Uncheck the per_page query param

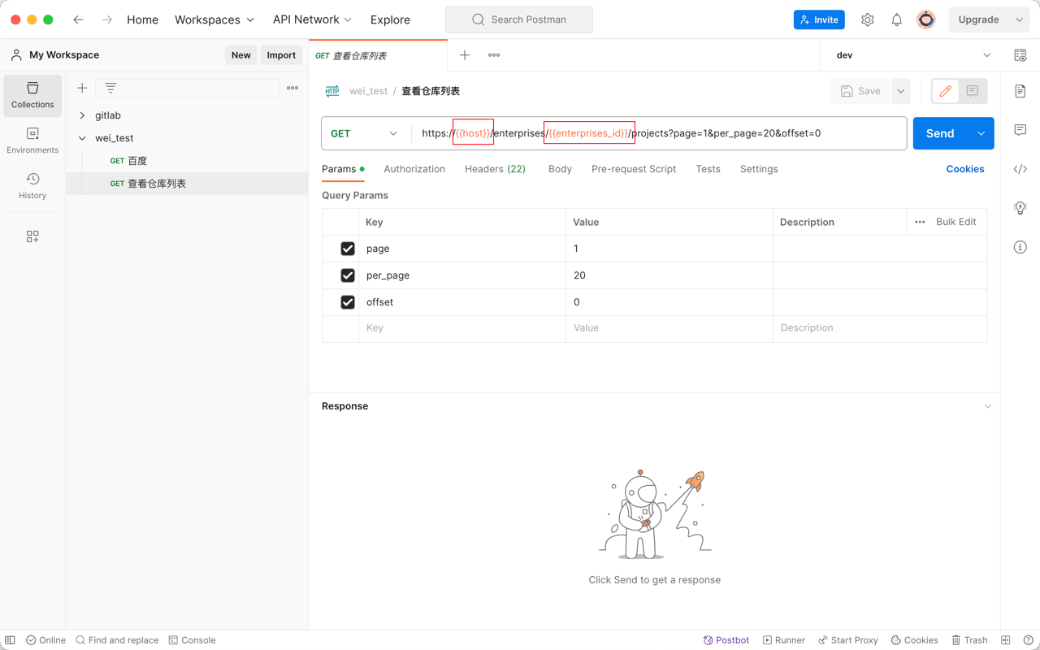click(x=348, y=275)
